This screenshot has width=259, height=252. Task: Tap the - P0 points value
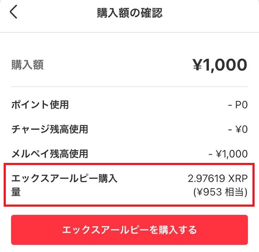(238, 105)
